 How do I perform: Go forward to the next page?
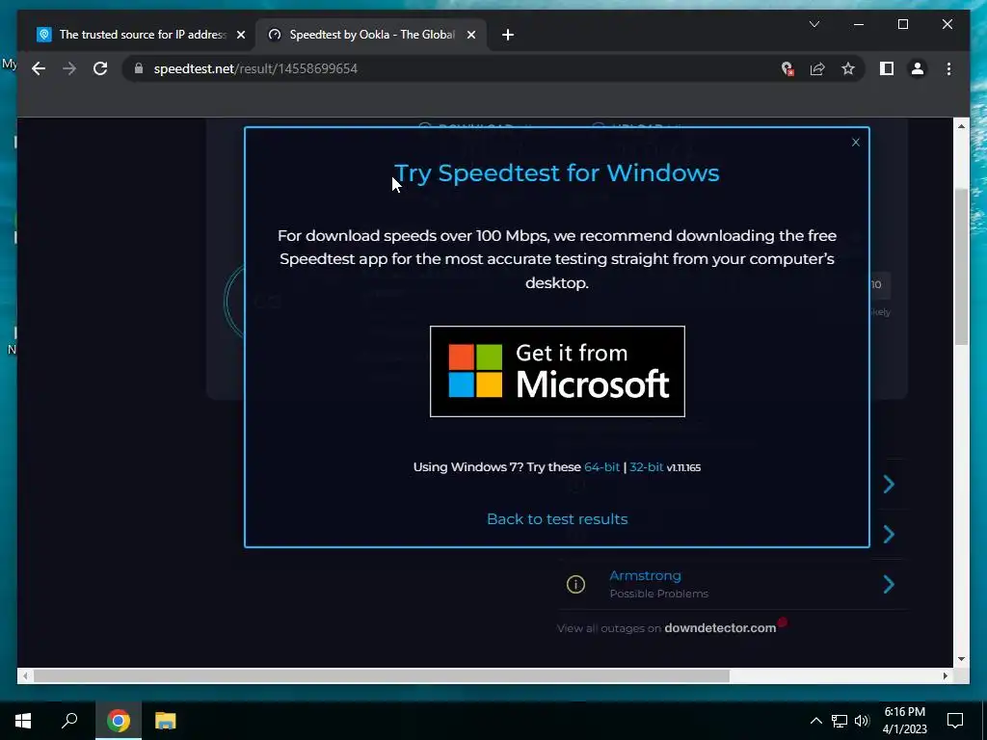click(x=69, y=68)
